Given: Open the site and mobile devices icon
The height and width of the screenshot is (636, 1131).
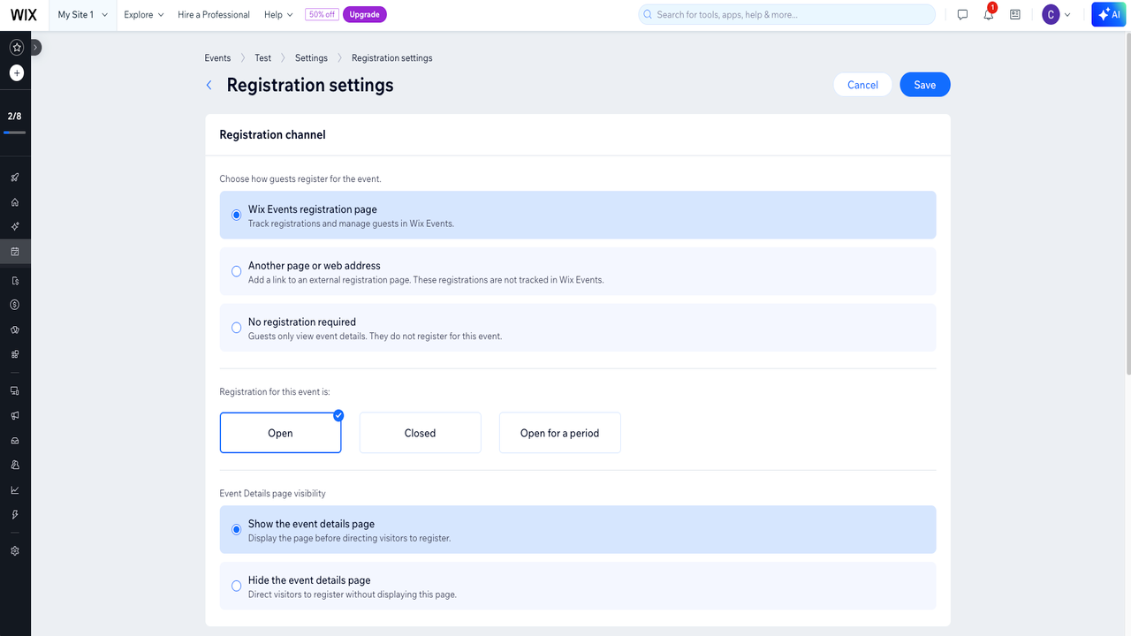Looking at the screenshot, I should click(15, 390).
